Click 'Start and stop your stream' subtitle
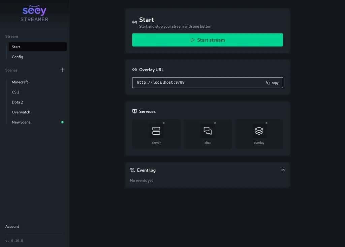The image size is (345, 247). coord(175,26)
